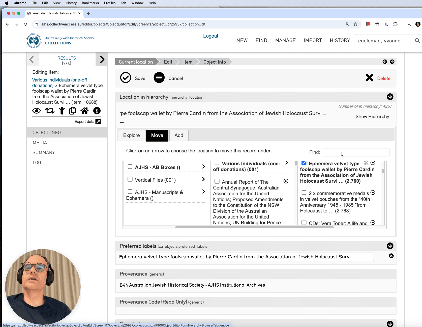Click the info circle icon in sidebar
The image size is (422, 327).
point(97,111)
